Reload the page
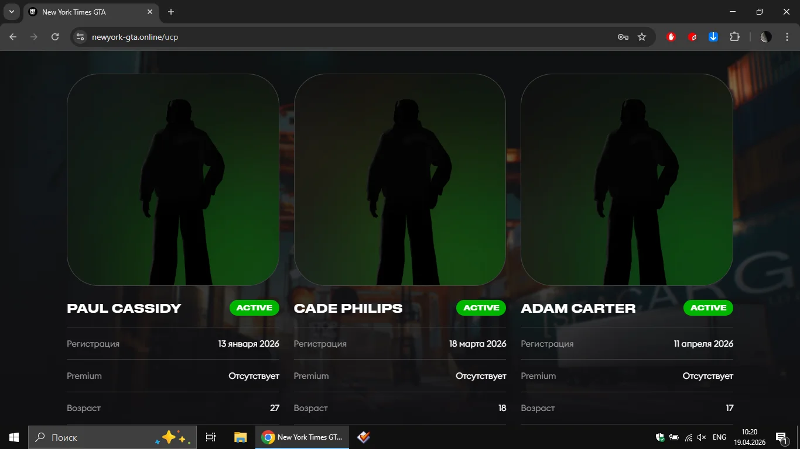The width and height of the screenshot is (800, 449). click(x=55, y=37)
